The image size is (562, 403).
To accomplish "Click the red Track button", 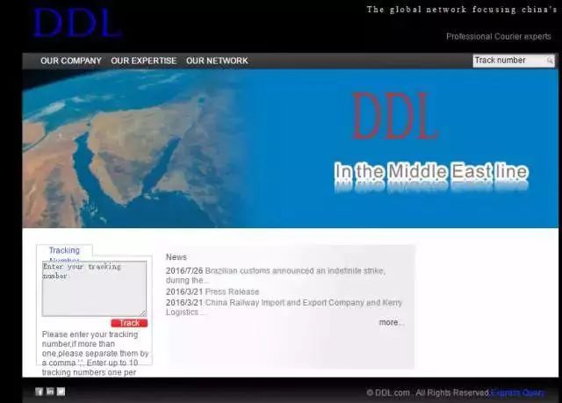I will click(x=129, y=323).
